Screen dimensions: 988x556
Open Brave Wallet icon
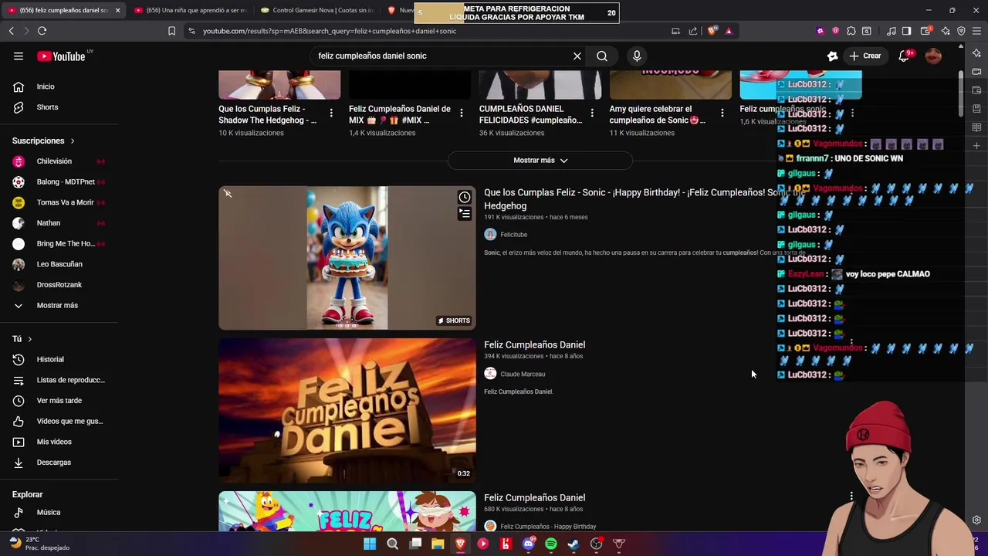925,31
